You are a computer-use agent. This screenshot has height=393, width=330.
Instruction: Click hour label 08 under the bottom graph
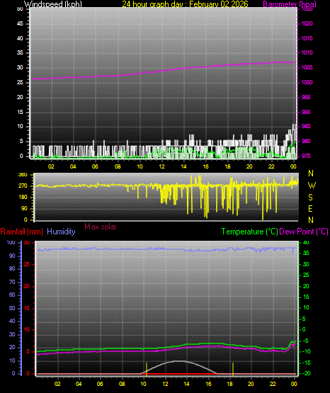click(122, 384)
